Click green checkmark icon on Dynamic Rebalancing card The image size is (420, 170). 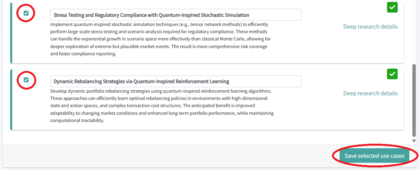(392, 74)
